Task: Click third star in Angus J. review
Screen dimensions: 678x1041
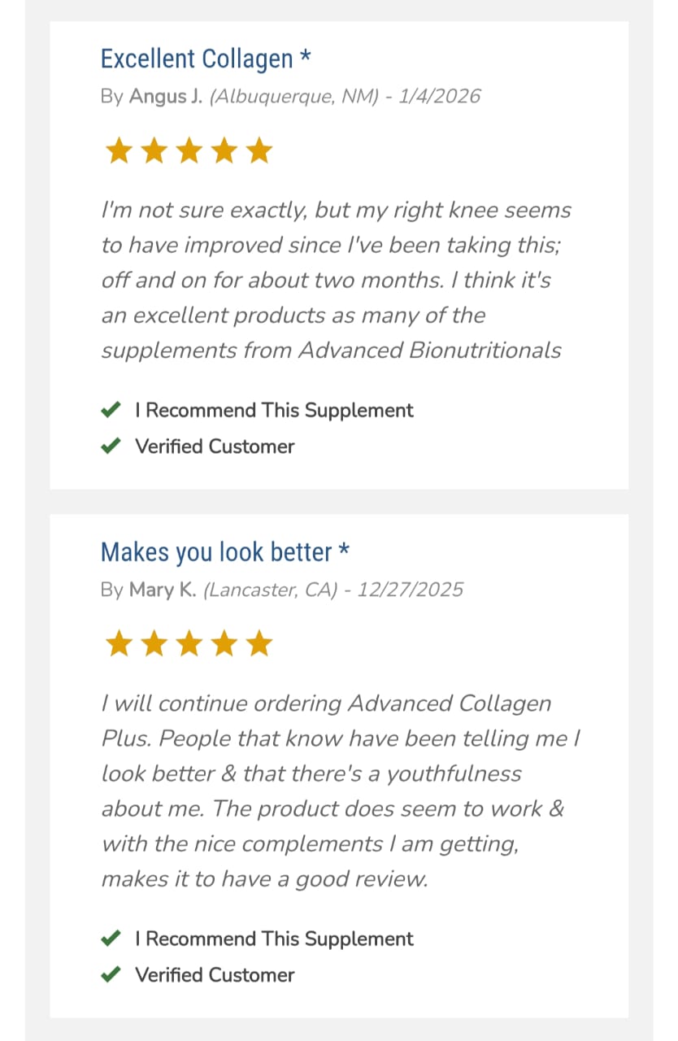Action: [189, 151]
